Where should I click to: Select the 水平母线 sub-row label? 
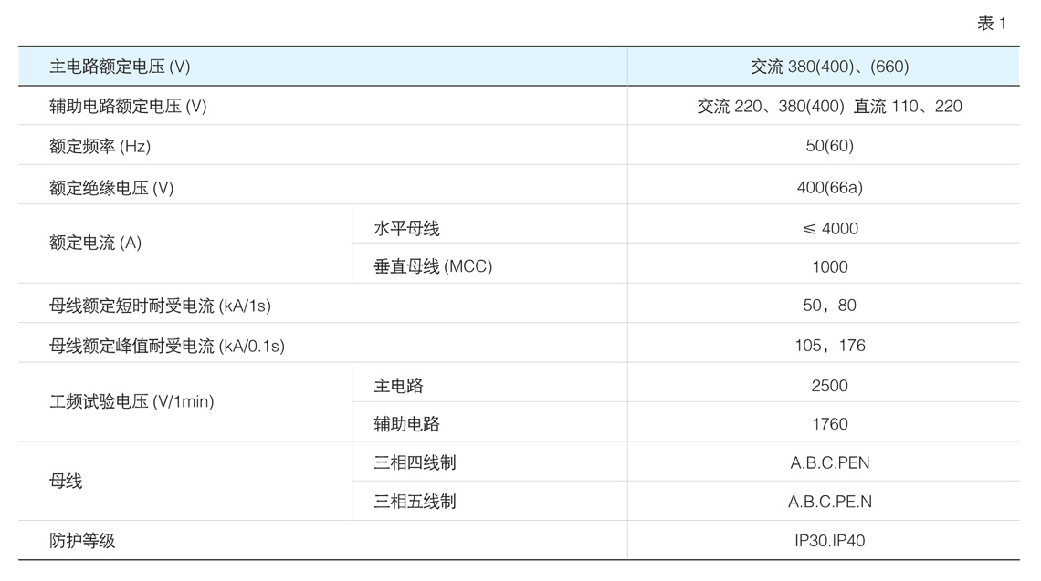coord(406,228)
